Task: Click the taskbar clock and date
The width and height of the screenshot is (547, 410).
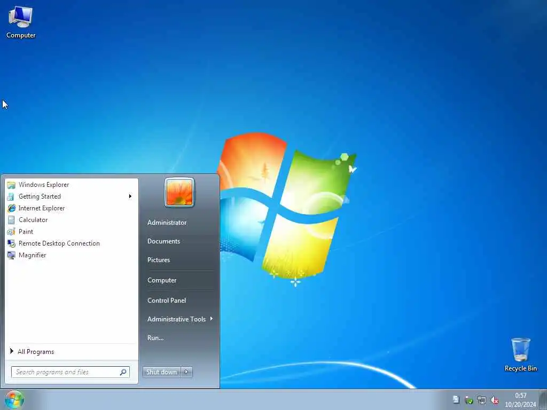Action: 520,400
